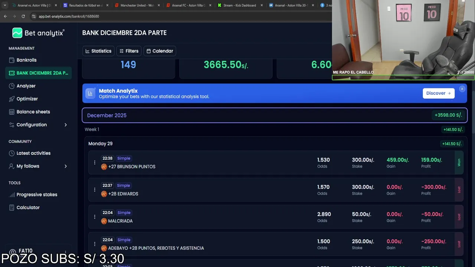Click the Match Analytix chart icon
Viewport: 475px width, 267px height.
90,94
